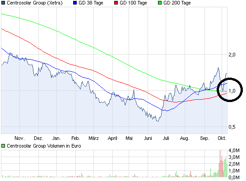Click the green volume legend swatch
246x181 pixels.
coord(3,146)
